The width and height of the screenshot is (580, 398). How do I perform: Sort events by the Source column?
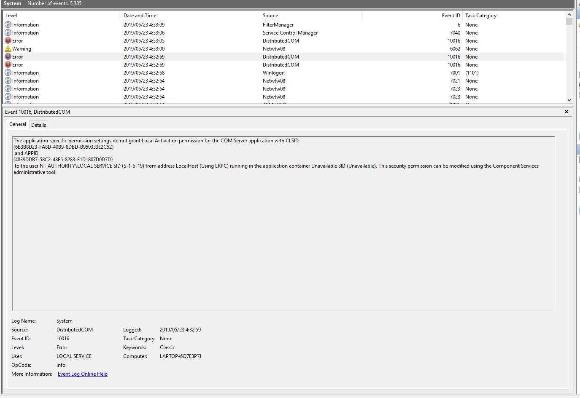270,15
